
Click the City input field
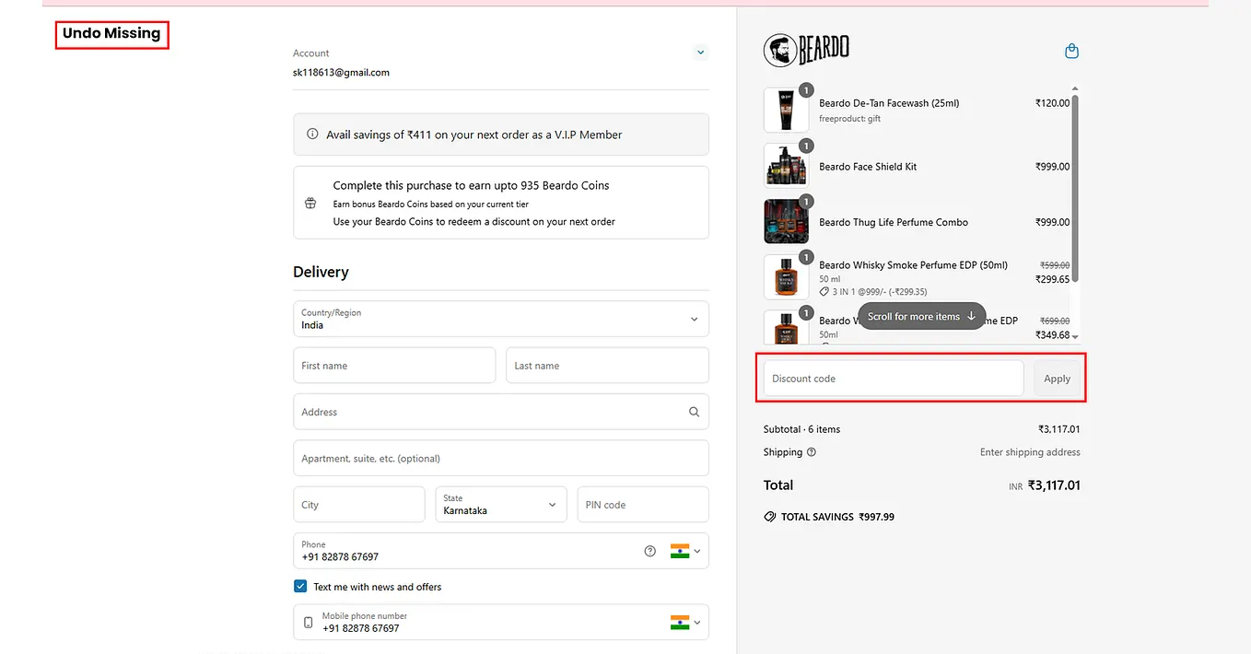[359, 505]
